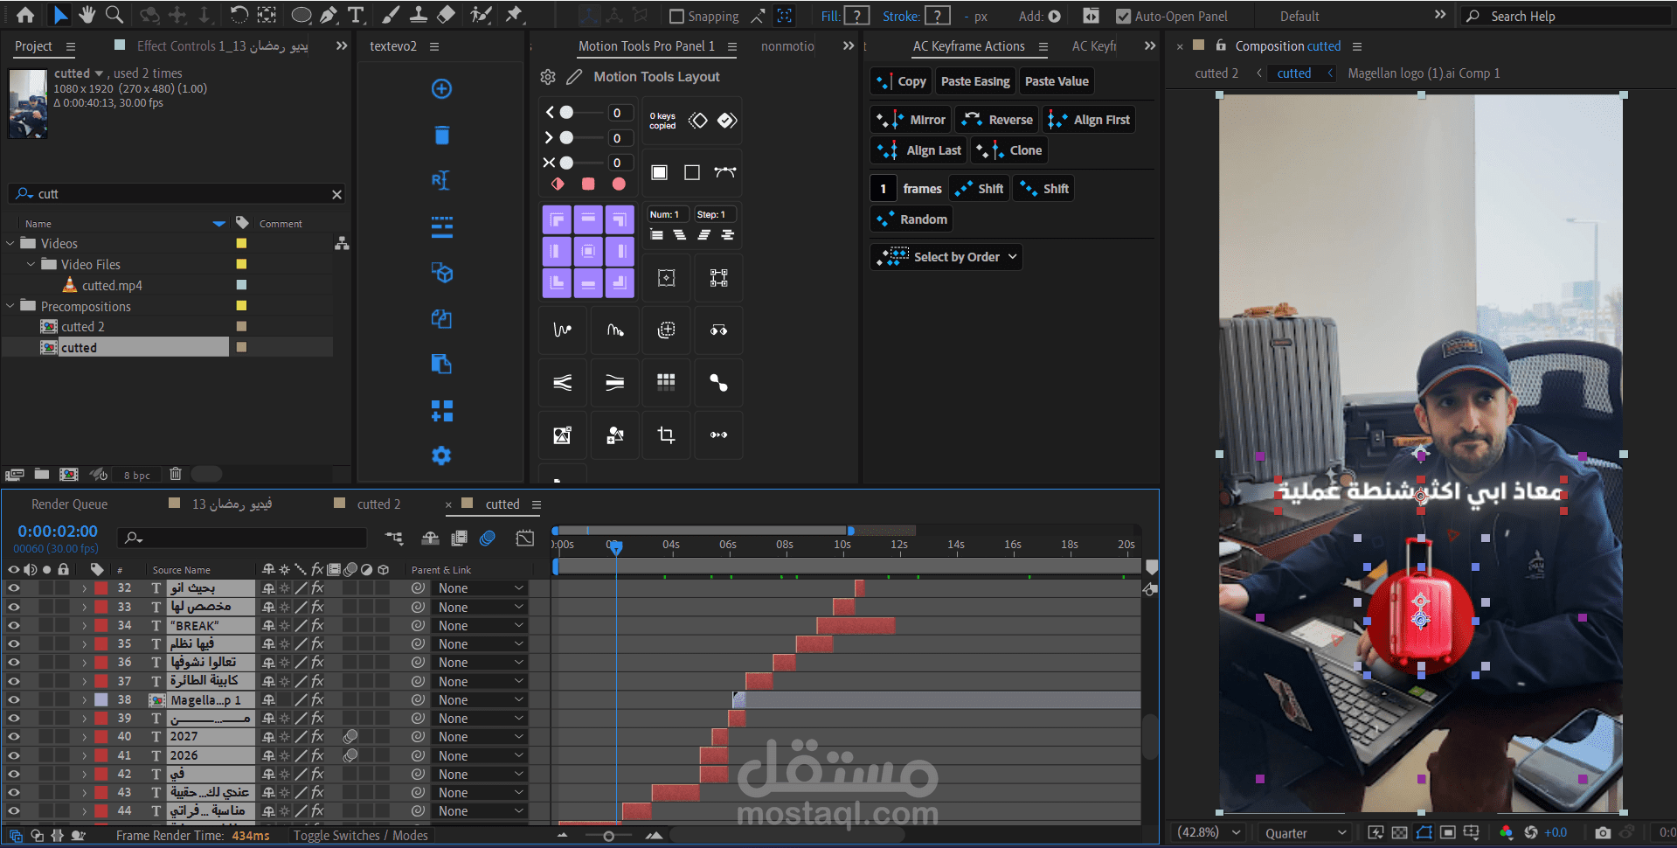The image size is (1677, 848).
Task: Create a new folder in Project panel
Action: (x=42, y=474)
